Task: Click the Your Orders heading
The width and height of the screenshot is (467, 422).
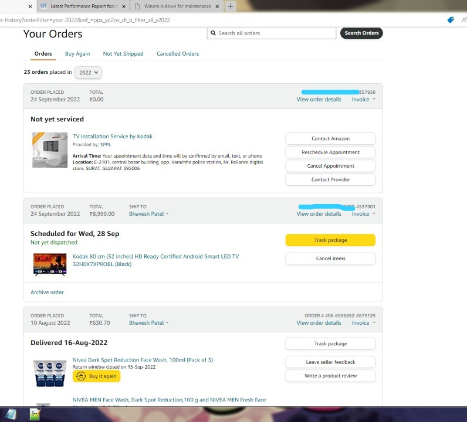Action: coord(53,34)
